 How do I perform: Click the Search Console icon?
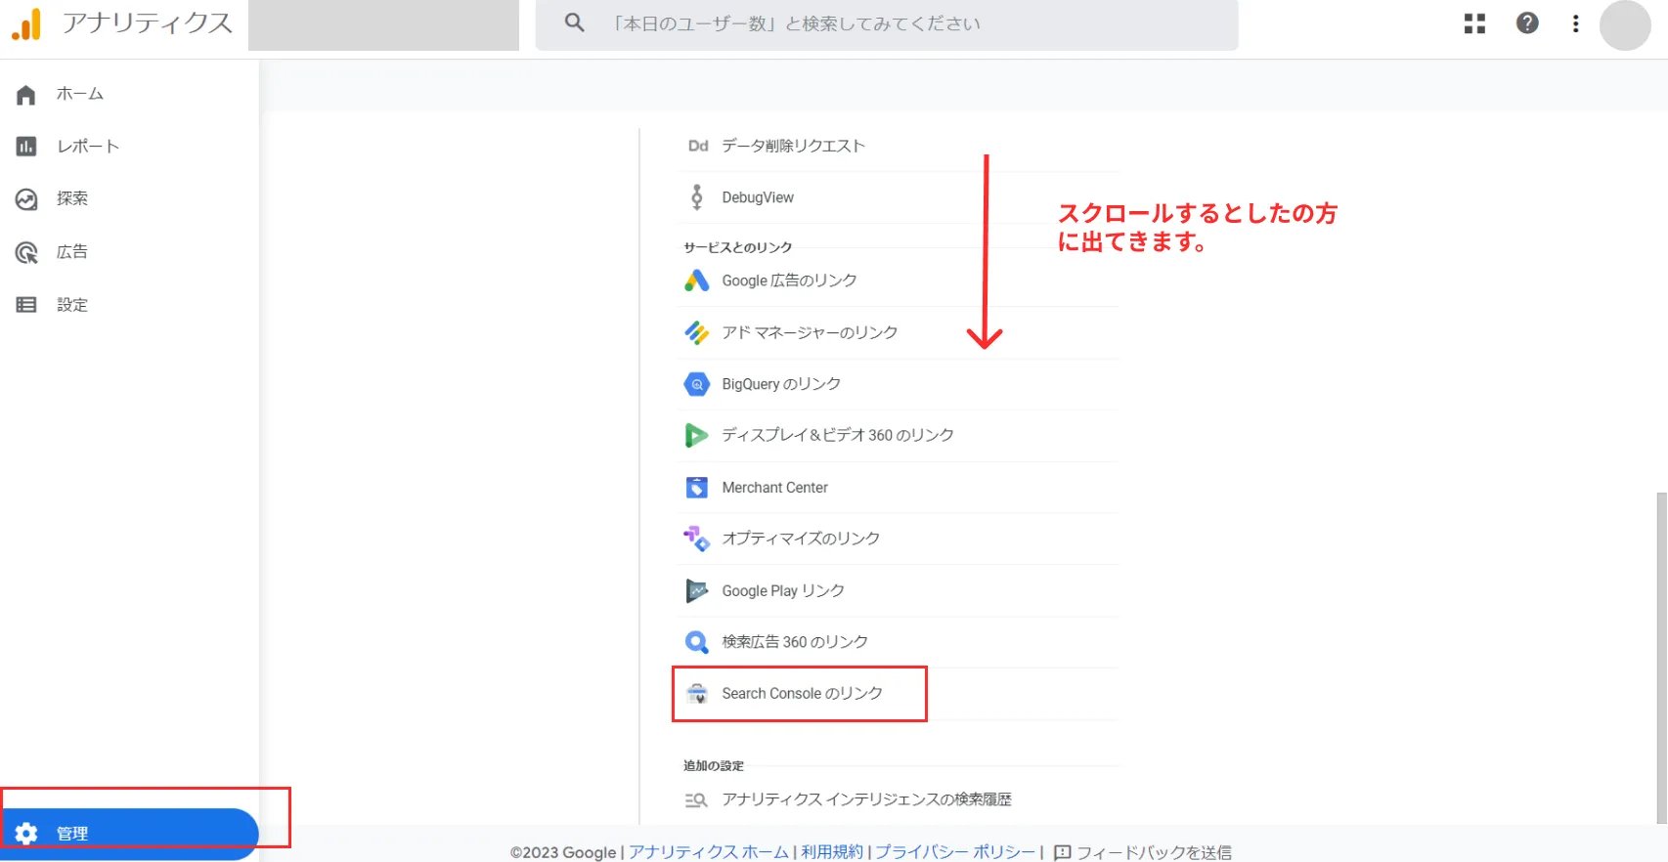(x=696, y=694)
